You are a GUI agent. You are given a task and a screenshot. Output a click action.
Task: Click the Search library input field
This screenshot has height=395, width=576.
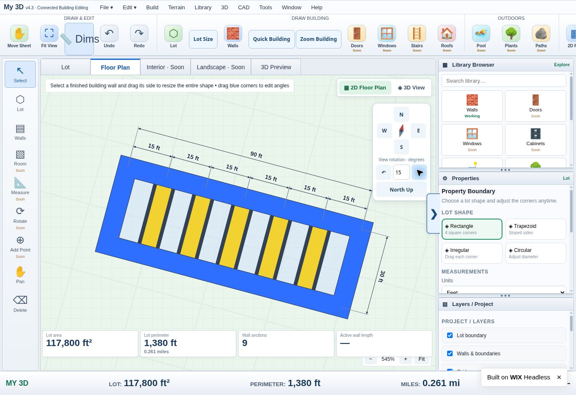point(504,81)
